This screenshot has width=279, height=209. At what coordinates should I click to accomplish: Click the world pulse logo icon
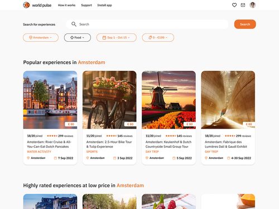(x=26, y=5)
